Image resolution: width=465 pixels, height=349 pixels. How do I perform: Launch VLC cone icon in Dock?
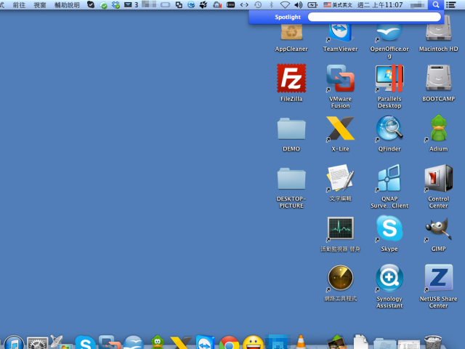pyautogui.click(x=300, y=342)
